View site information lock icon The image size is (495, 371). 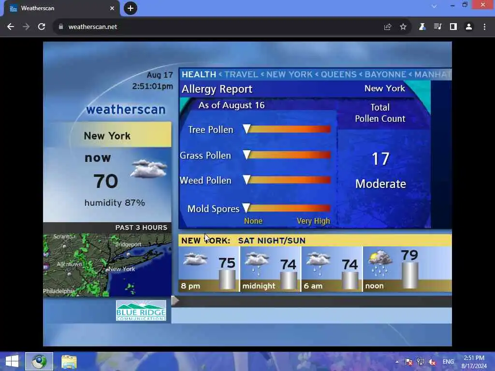(60, 27)
